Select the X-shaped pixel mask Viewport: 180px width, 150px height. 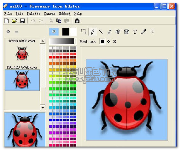(x=115, y=41)
